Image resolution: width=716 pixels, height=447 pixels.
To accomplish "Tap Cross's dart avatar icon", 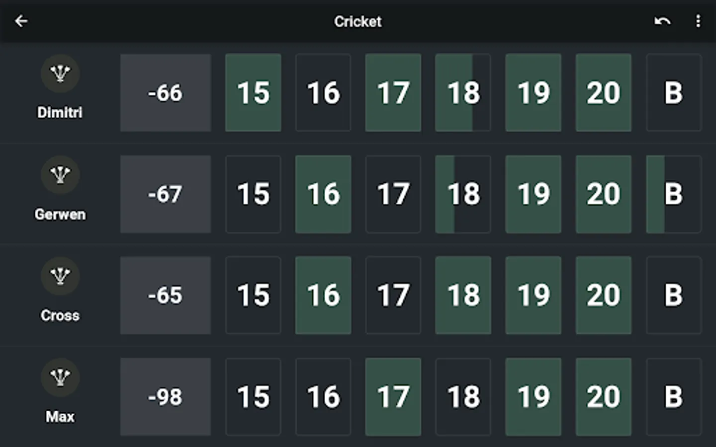I will pos(60,276).
